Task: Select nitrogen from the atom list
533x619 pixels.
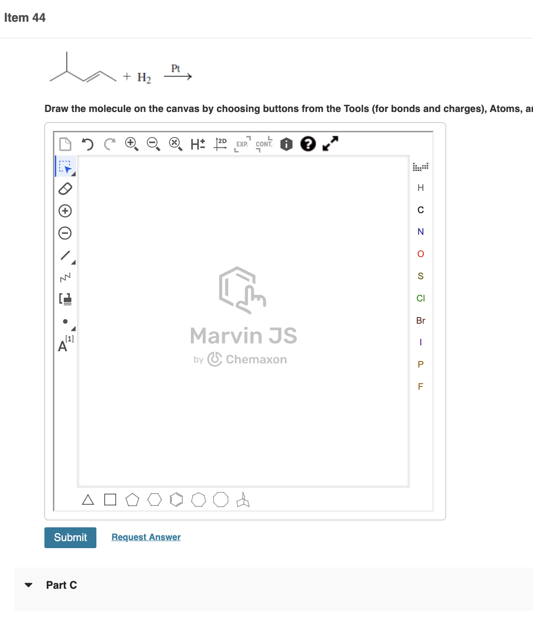Action: click(x=420, y=232)
